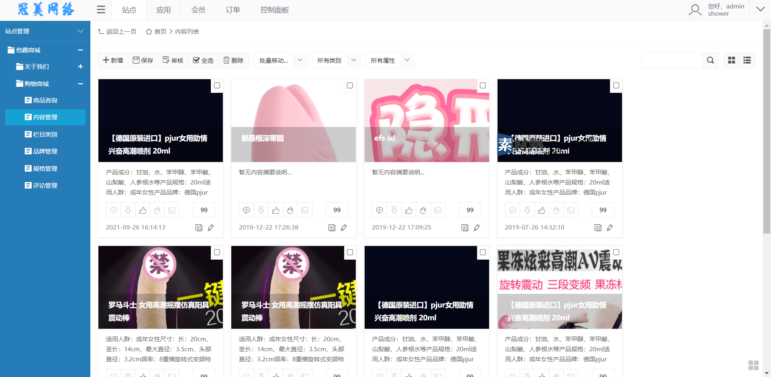Click the 删除 button
This screenshot has width=771, height=377.
[x=233, y=60]
